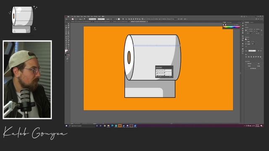This screenshot has width=269, height=151.
Task: Select the Curvature tool
Action: pyautogui.click(x=69, y=28)
